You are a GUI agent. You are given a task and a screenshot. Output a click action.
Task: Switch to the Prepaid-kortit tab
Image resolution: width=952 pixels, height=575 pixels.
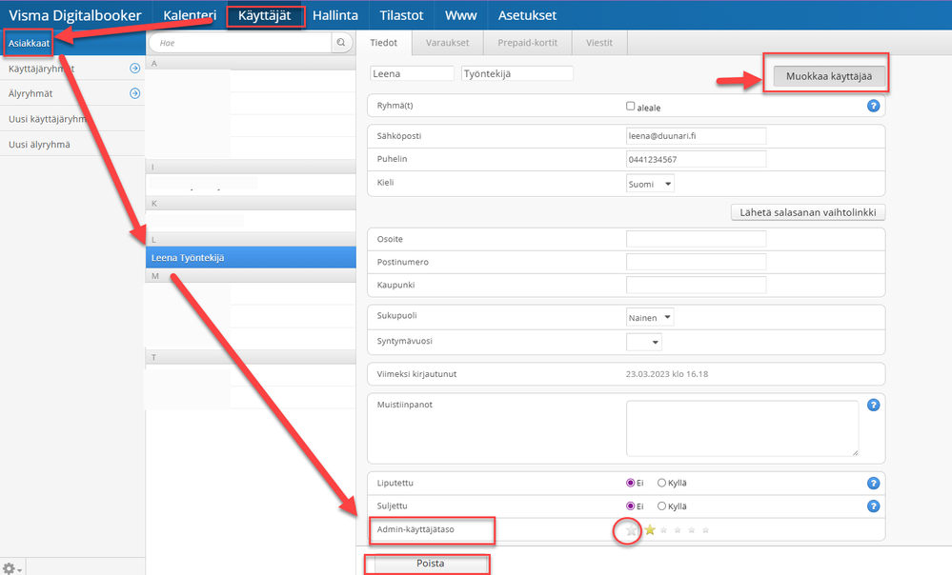pos(528,43)
